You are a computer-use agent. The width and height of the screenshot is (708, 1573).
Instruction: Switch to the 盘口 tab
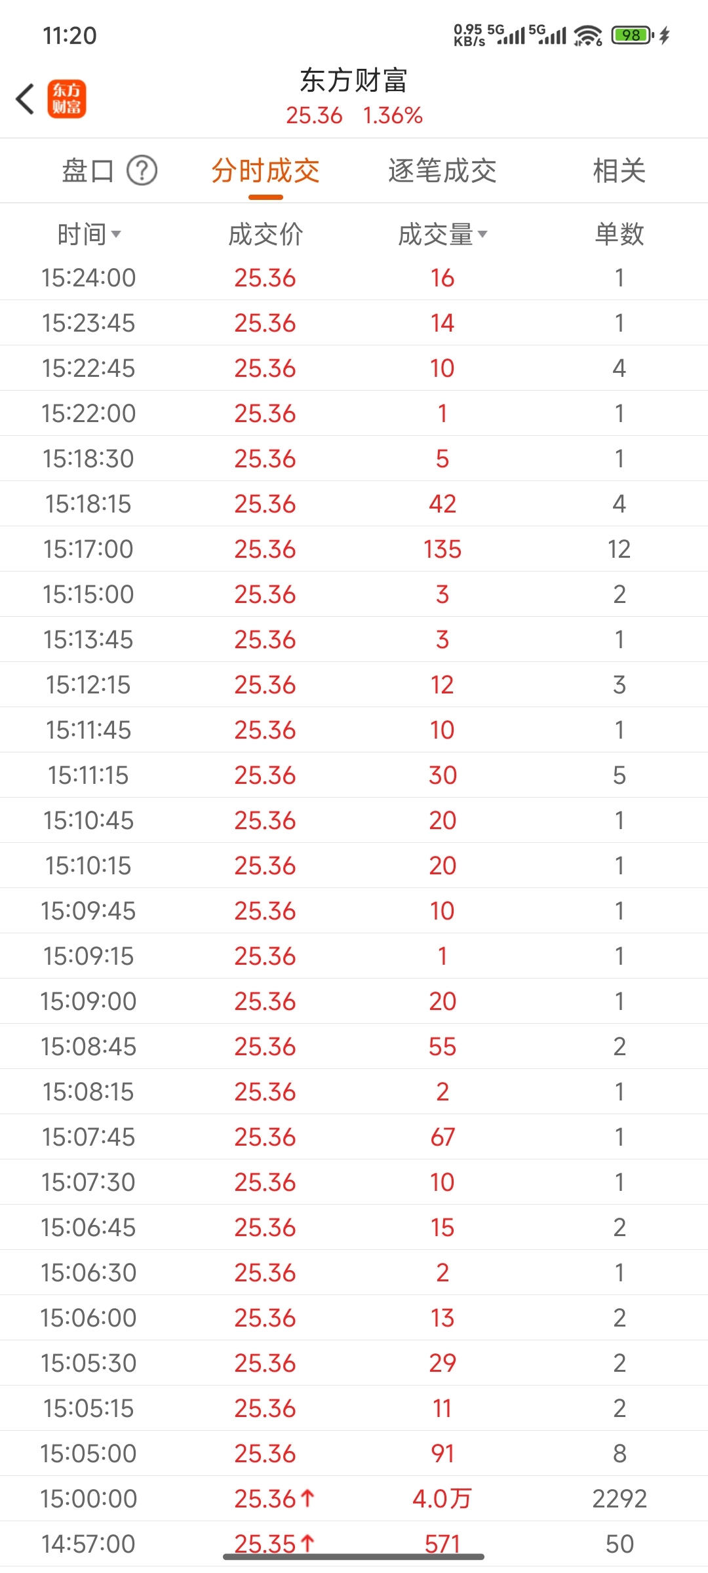tap(88, 171)
